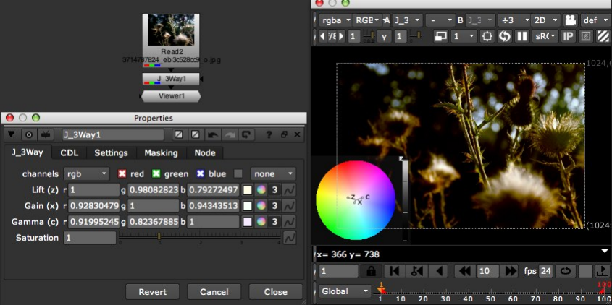Click the Saturation slider handle
This screenshot has width=612, height=305.
tap(159, 236)
